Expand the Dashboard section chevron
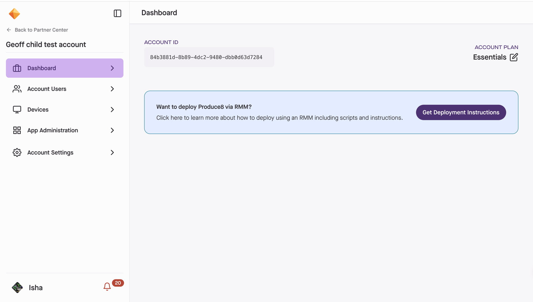 coord(112,68)
